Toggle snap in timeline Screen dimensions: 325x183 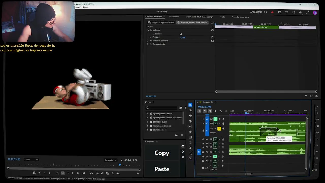(205, 111)
